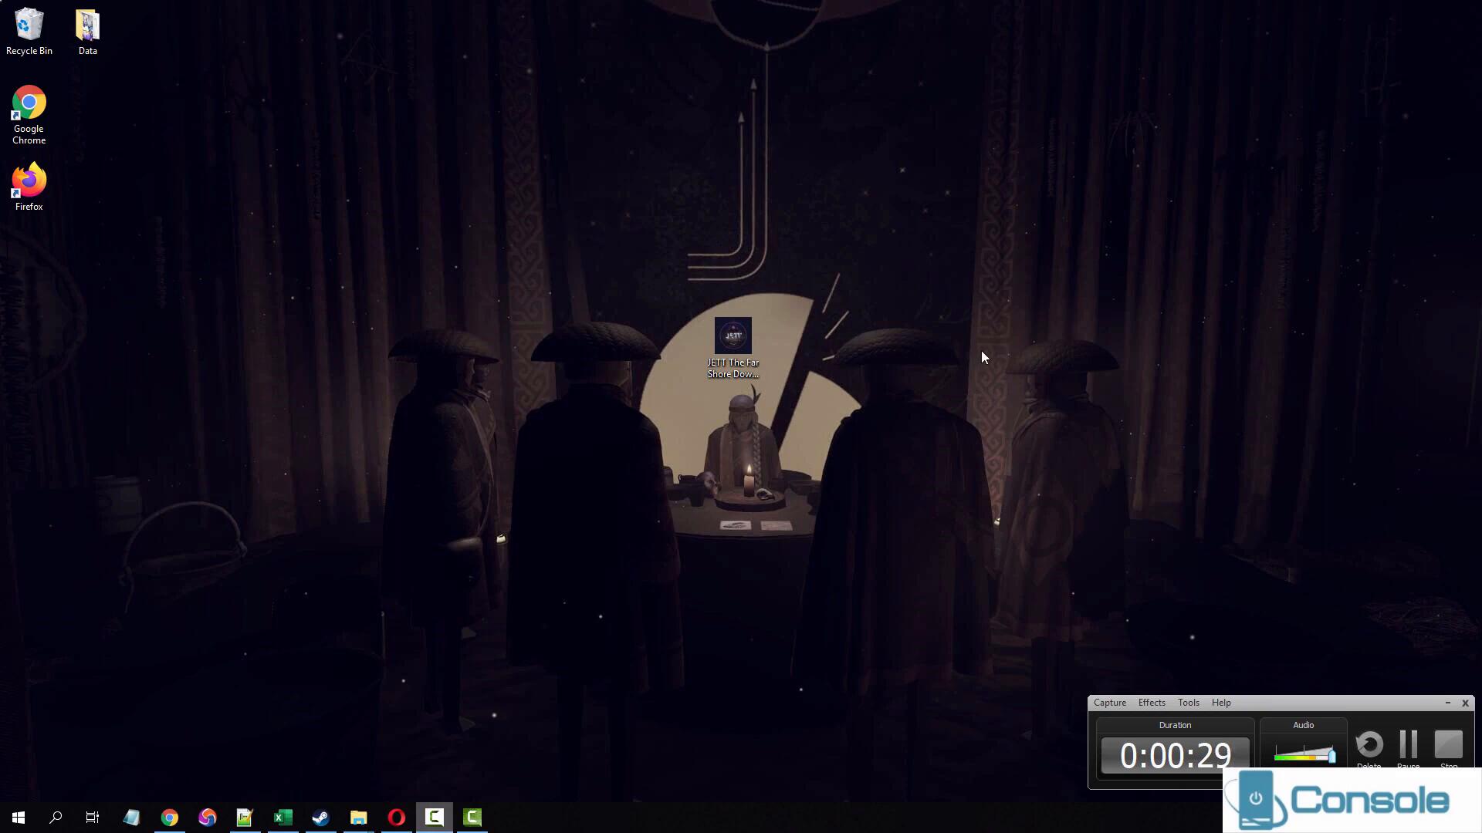Open File Explorer from the taskbar
This screenshot has height=833, width=1482.
358,818
